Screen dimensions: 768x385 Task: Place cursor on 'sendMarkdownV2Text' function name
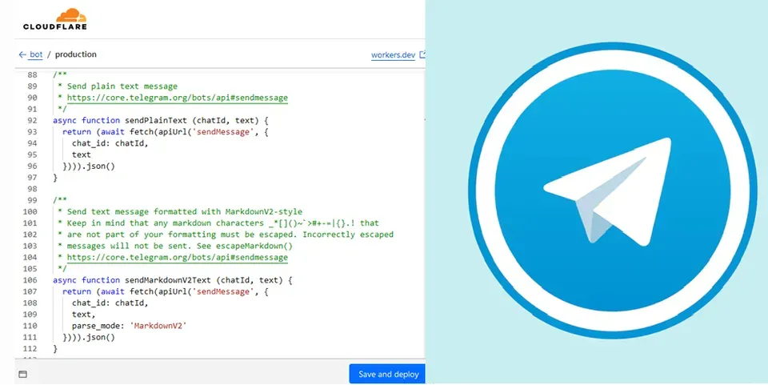[x=167, y=280]
